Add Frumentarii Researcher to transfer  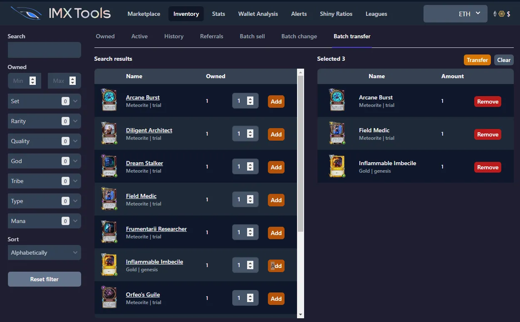coord(276,233)
